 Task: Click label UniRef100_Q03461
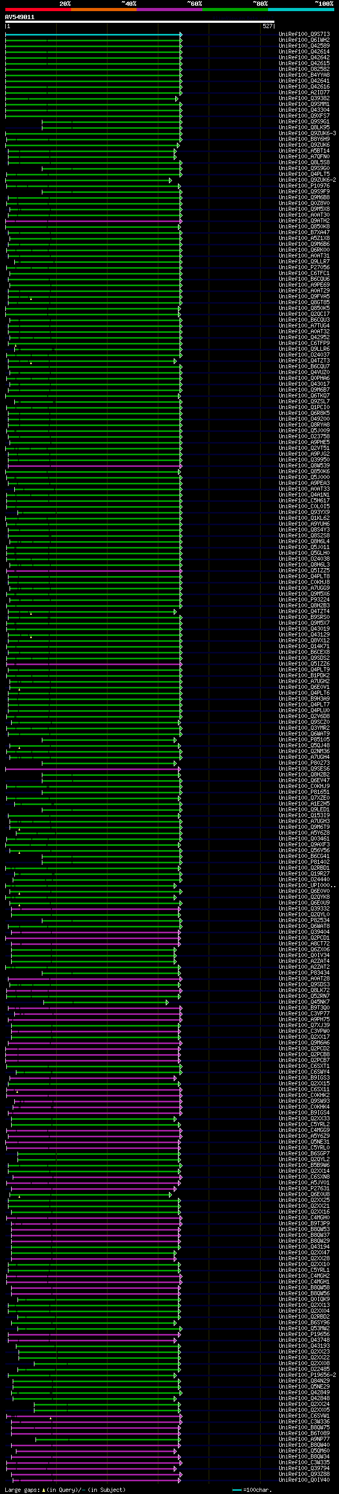[304, 838]
